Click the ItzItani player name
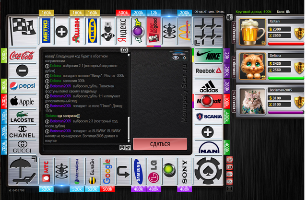The width and height of the screenshot is (307, 200). pyautogui.click(x=275, y=21)
